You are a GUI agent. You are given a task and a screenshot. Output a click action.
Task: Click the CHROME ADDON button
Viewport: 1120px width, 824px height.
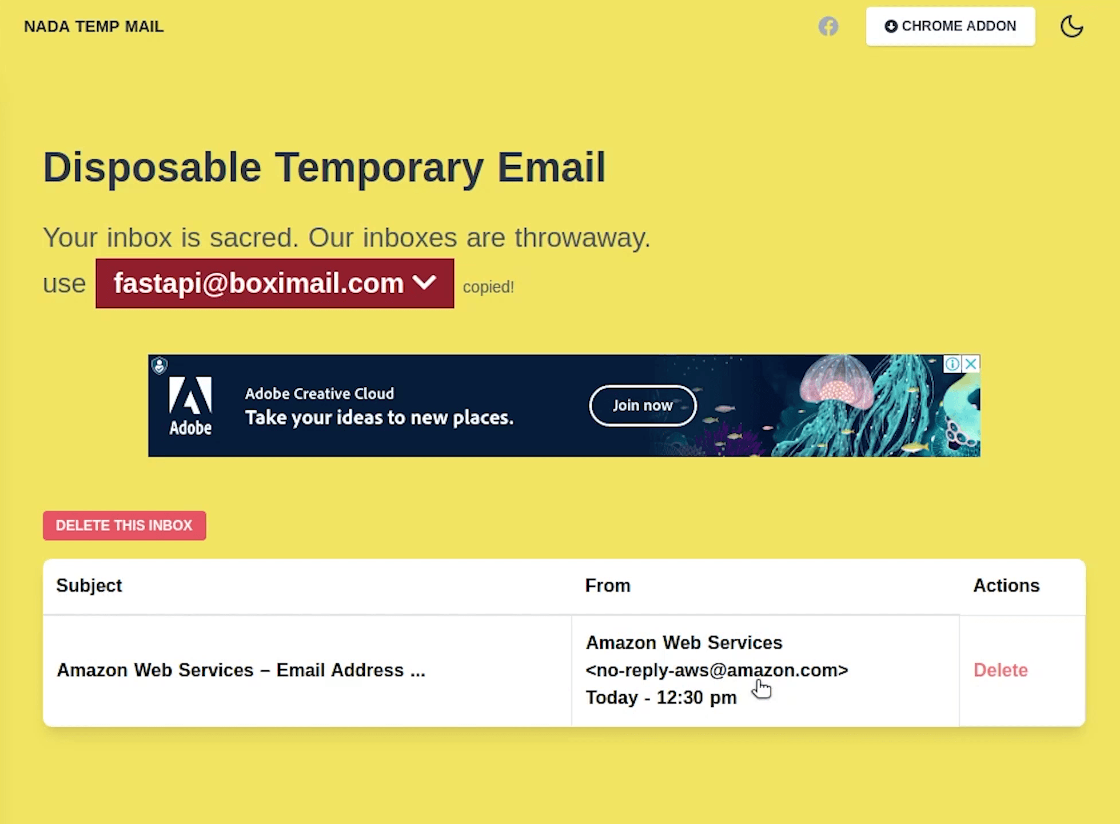click(x=950, y=26)
